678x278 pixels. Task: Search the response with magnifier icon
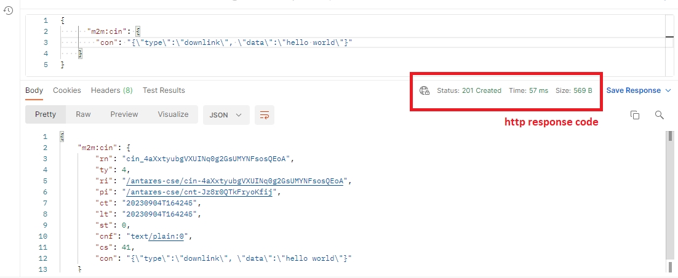click(x=659, y=114)
